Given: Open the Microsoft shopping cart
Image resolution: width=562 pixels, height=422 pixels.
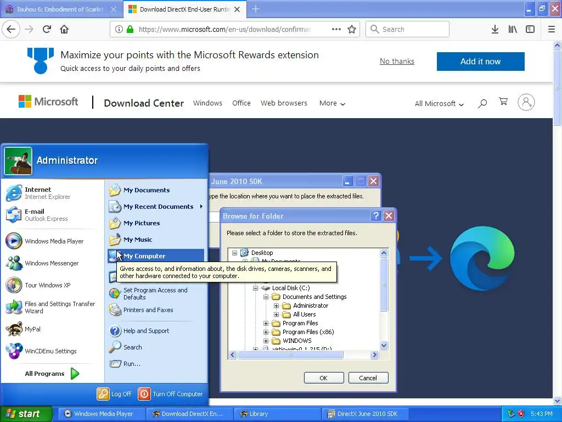Looking at the screenshot, I should 503,102.
